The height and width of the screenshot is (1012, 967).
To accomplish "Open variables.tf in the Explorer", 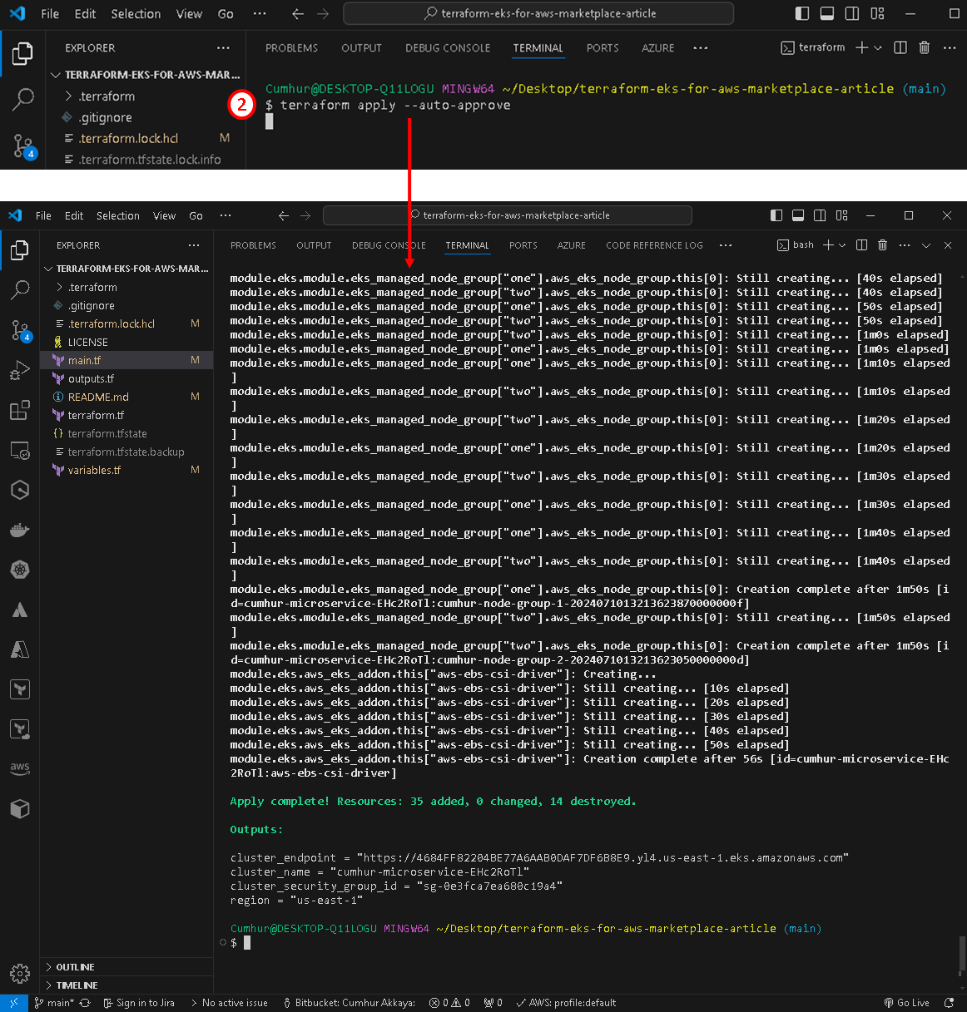I will tap(126, 470).
